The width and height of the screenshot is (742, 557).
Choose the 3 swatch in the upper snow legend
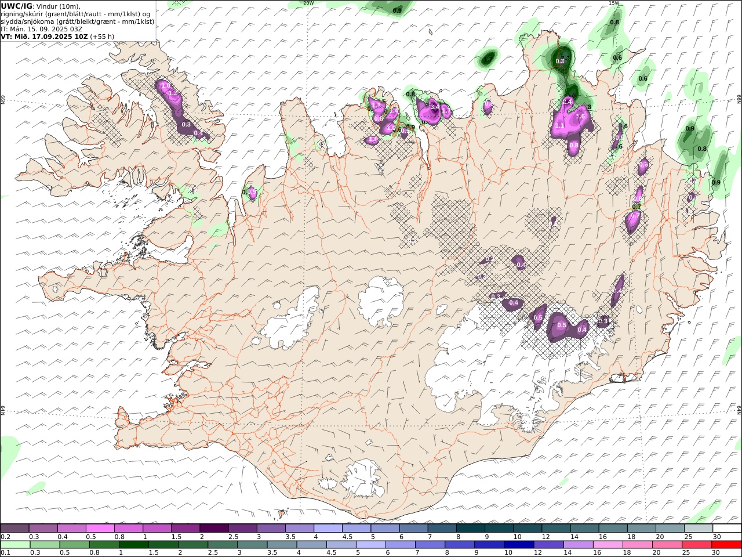[271, 528]
